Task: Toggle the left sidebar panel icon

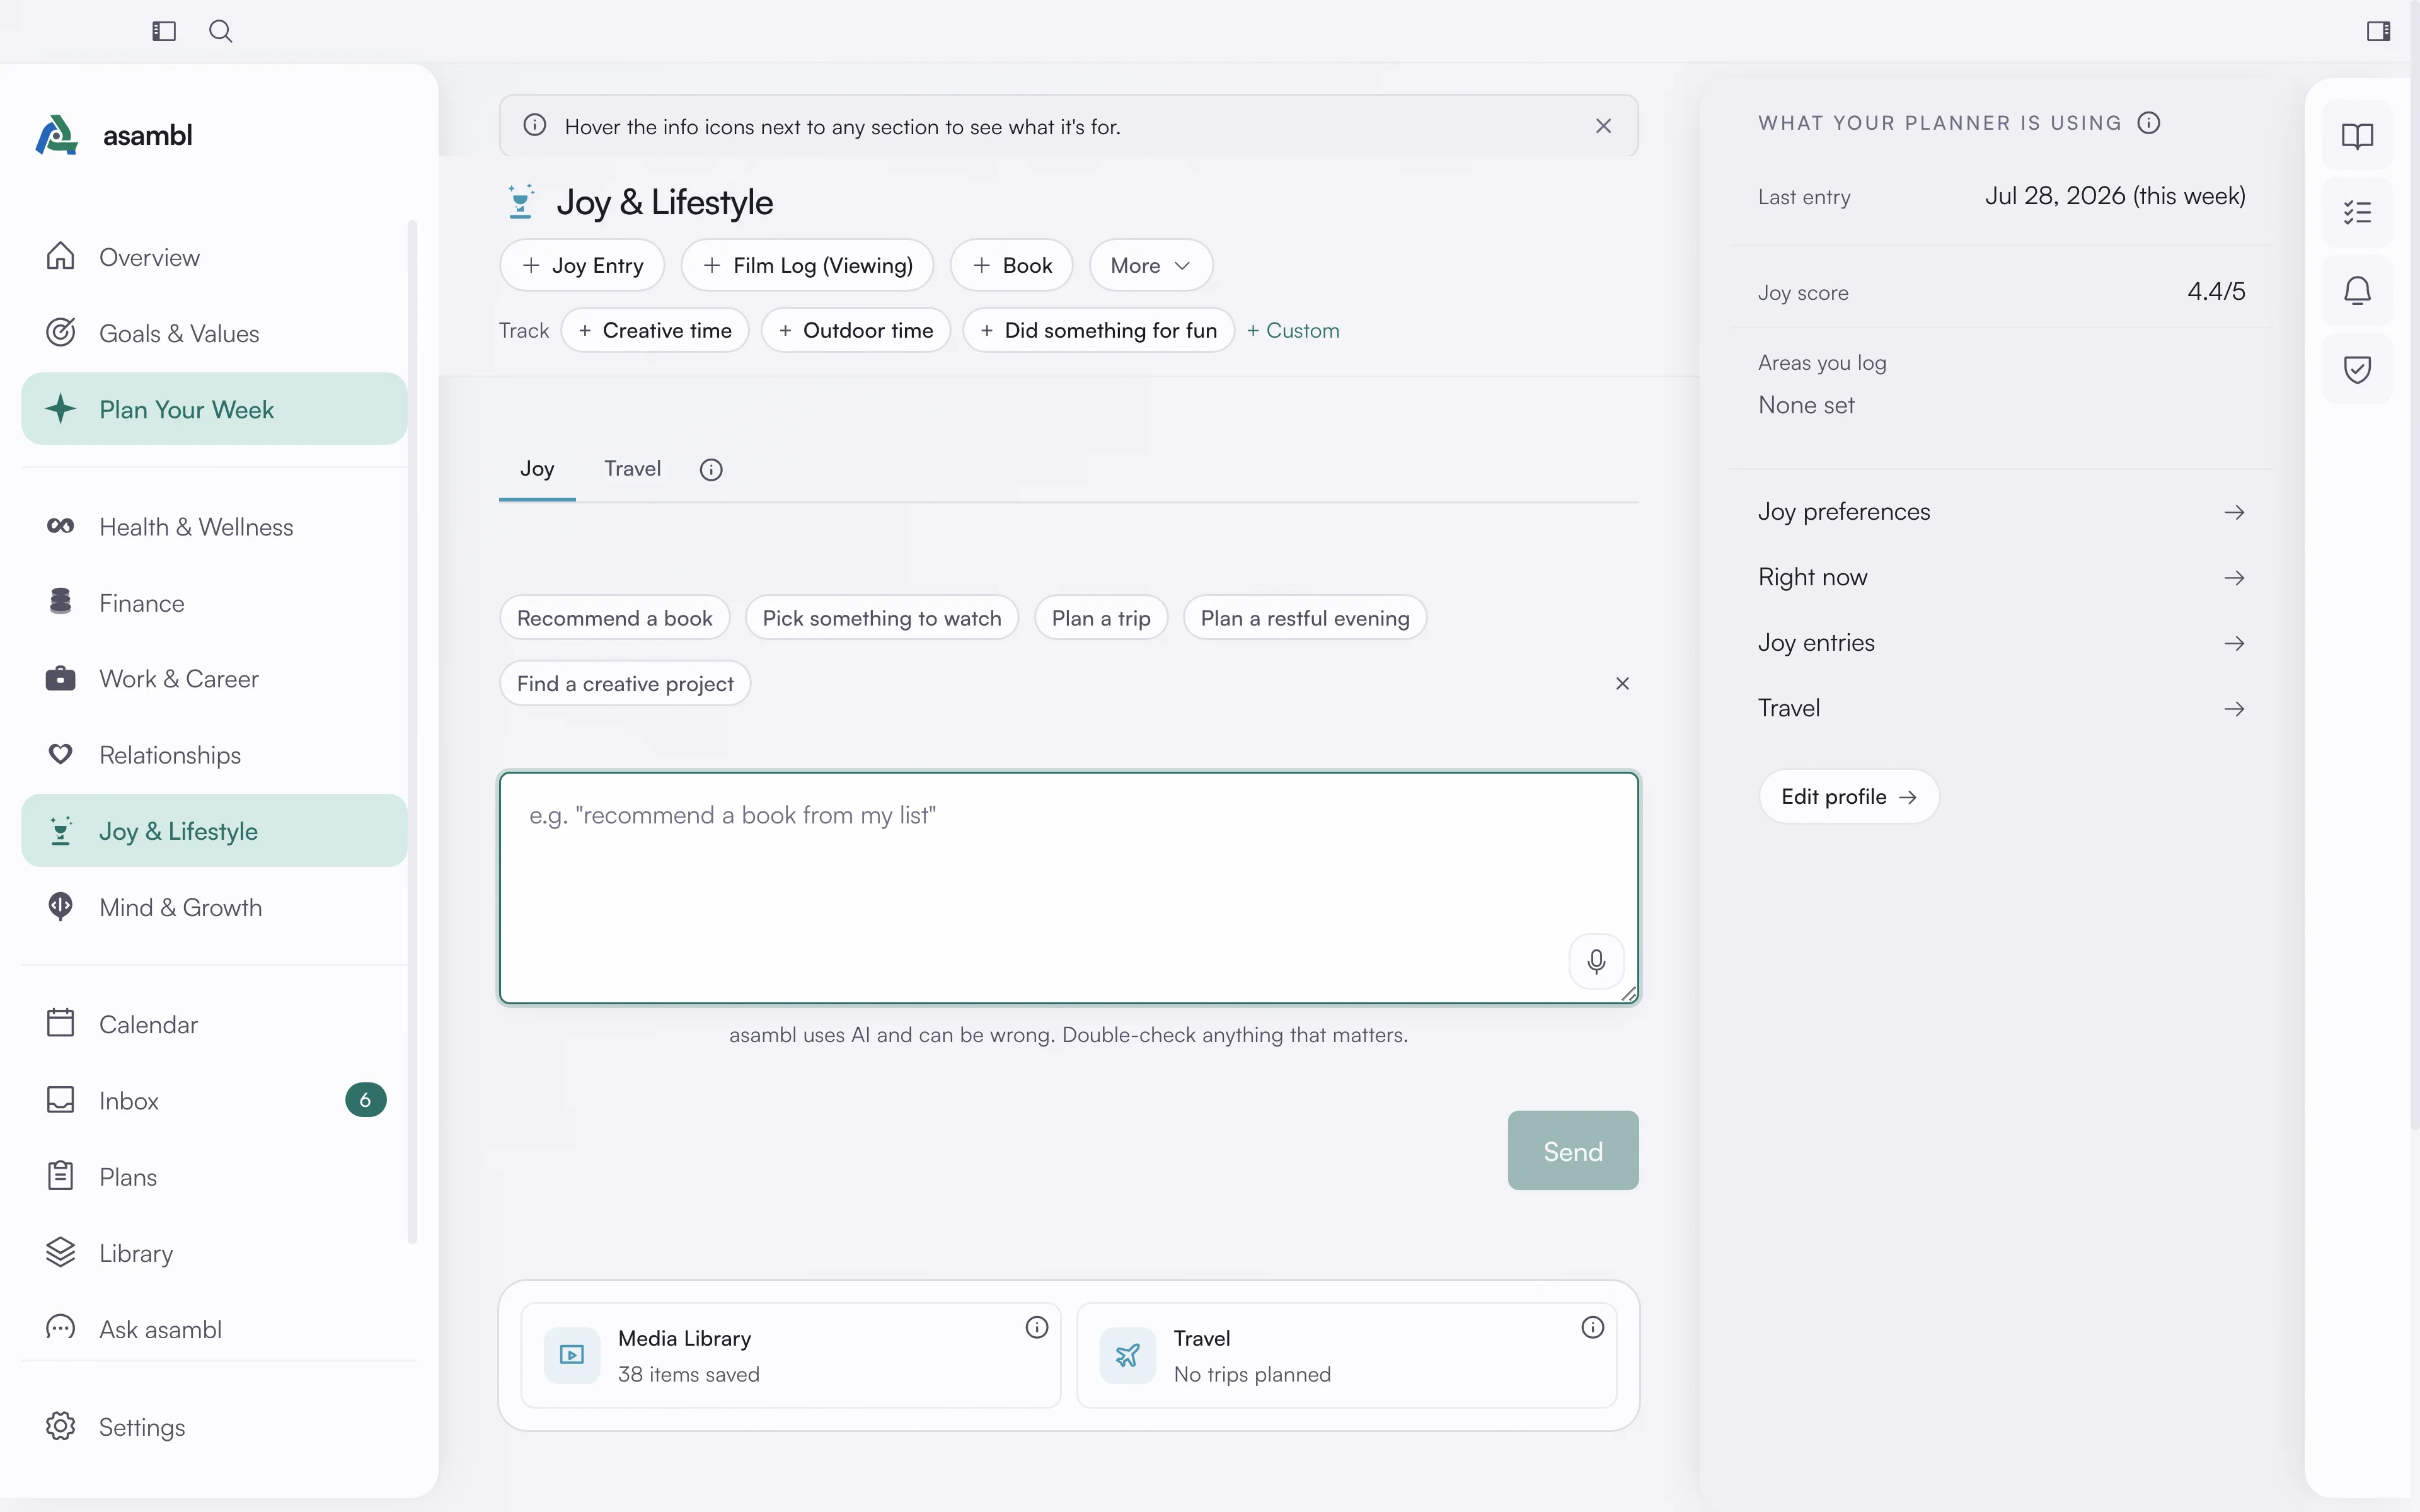Action: pos(164,31)
